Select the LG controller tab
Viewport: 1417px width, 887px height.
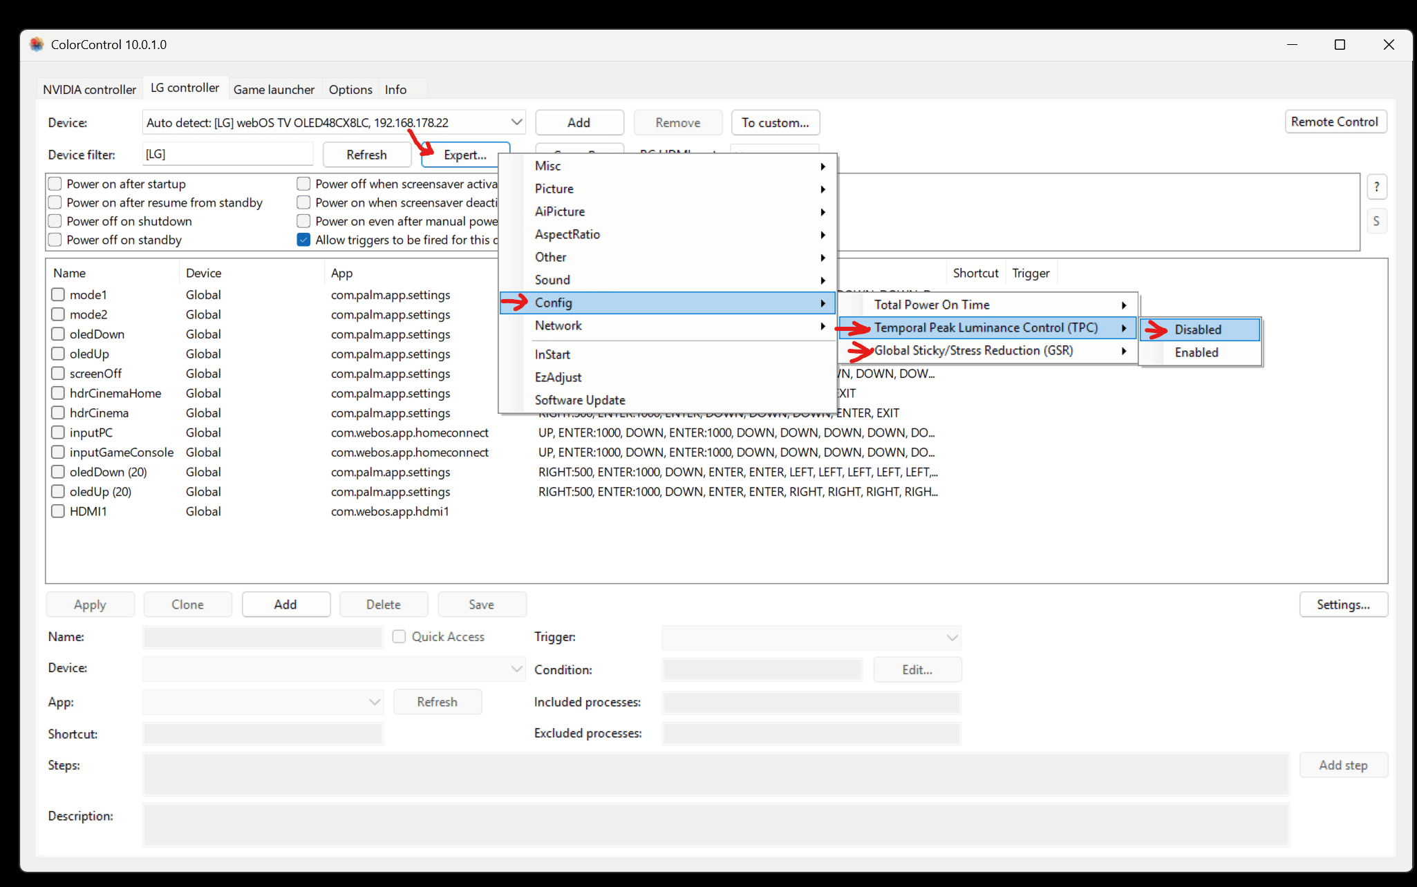[185, 88]
